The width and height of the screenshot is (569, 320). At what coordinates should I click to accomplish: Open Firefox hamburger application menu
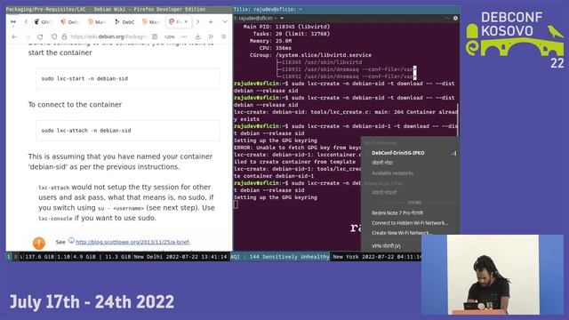(223, 36)
